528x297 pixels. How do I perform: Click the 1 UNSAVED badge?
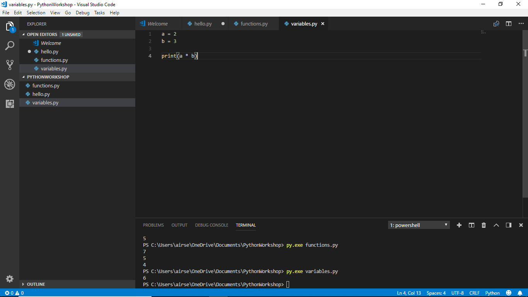[x=71, y=34]
